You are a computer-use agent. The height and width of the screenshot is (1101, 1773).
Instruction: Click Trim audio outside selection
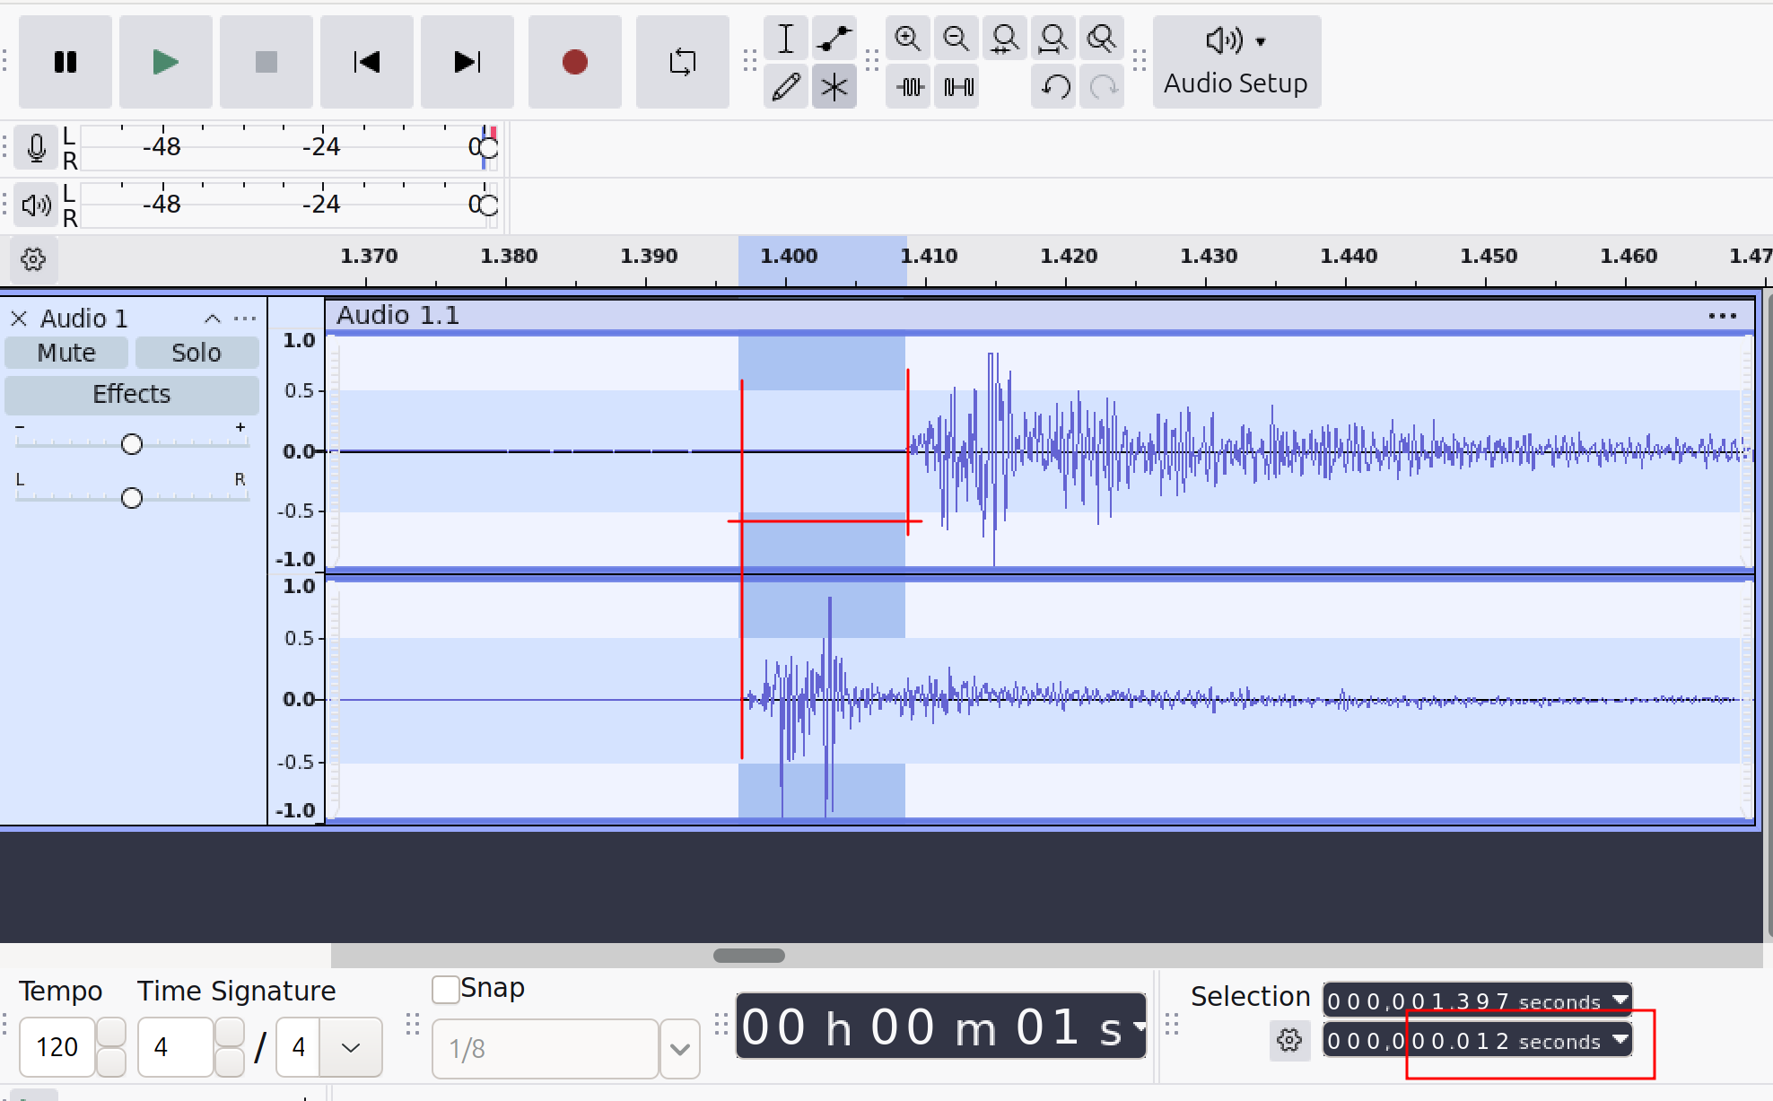point(910,87)
